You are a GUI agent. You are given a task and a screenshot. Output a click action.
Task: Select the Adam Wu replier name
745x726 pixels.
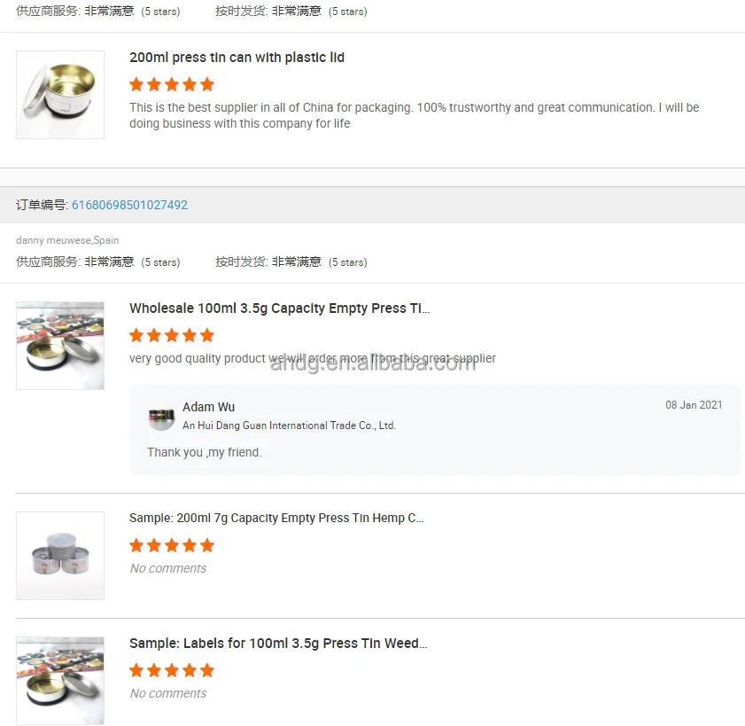tap(208, 407)
